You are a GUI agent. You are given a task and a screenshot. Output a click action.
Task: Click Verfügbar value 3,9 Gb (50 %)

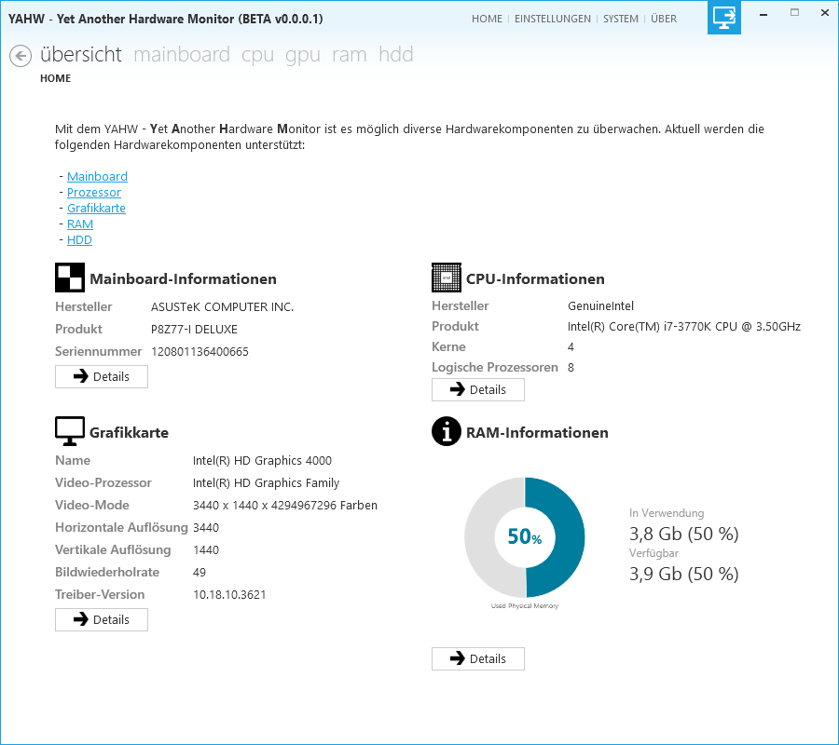[x=684, y=574]
